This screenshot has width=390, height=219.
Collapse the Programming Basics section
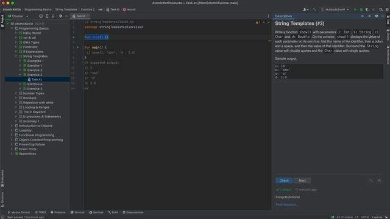pyautogui.click(x=12, y=29)
